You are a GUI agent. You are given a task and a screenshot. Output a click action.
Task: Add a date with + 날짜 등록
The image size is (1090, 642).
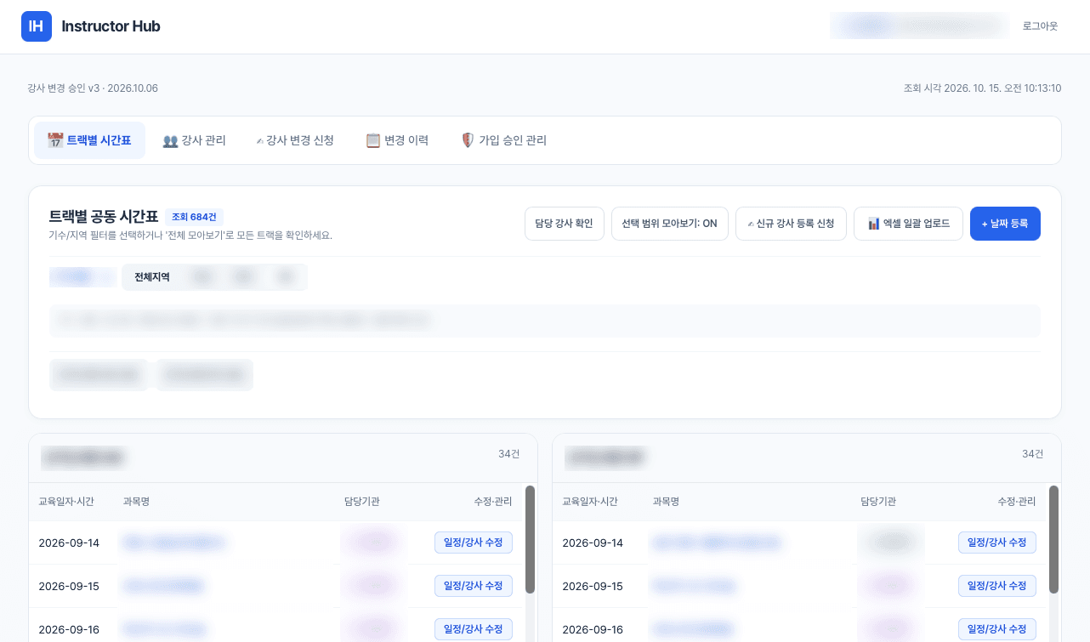(x=1005, y=224)
